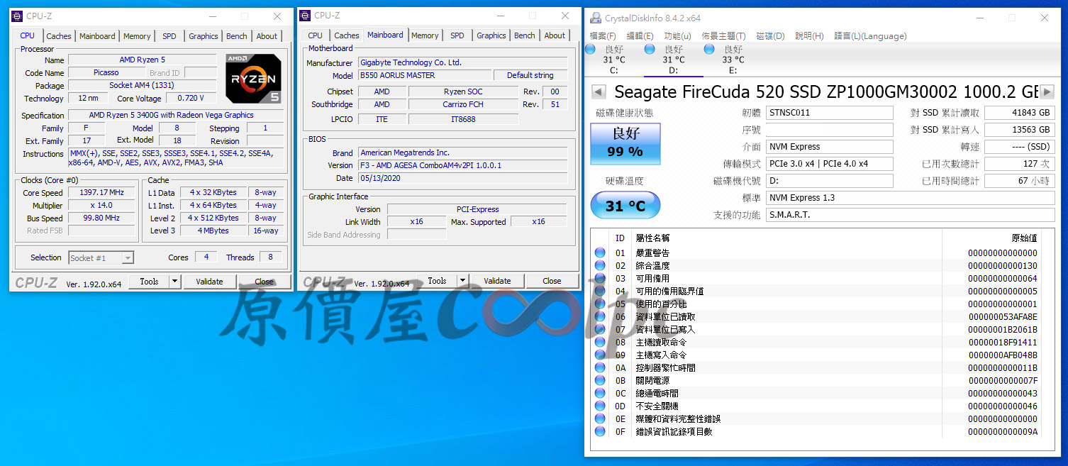Click status orb for attribute 02 綜合溫度
The image size is (1068, 466).
[x=600, y=265]
